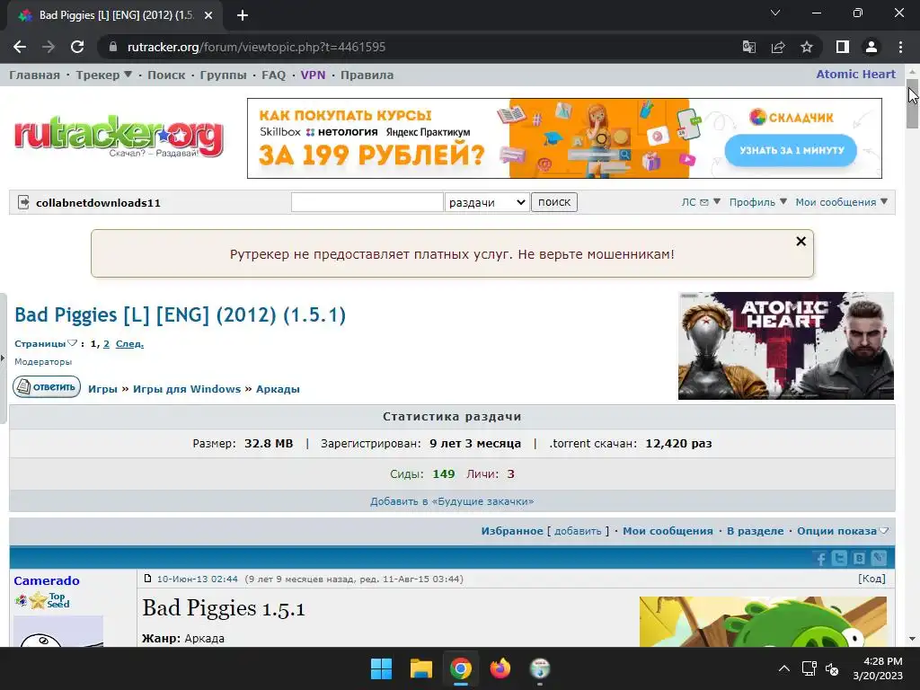Image resolution: width=920 pixels, height=690 pixels.
Task: Open the Страницы page jump dropdown
Action: [46, 344]
